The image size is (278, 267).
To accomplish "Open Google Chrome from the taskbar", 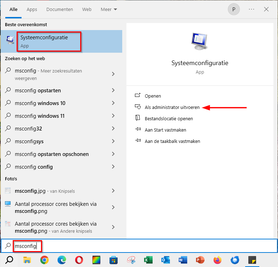I will click(x=44, y=260).
